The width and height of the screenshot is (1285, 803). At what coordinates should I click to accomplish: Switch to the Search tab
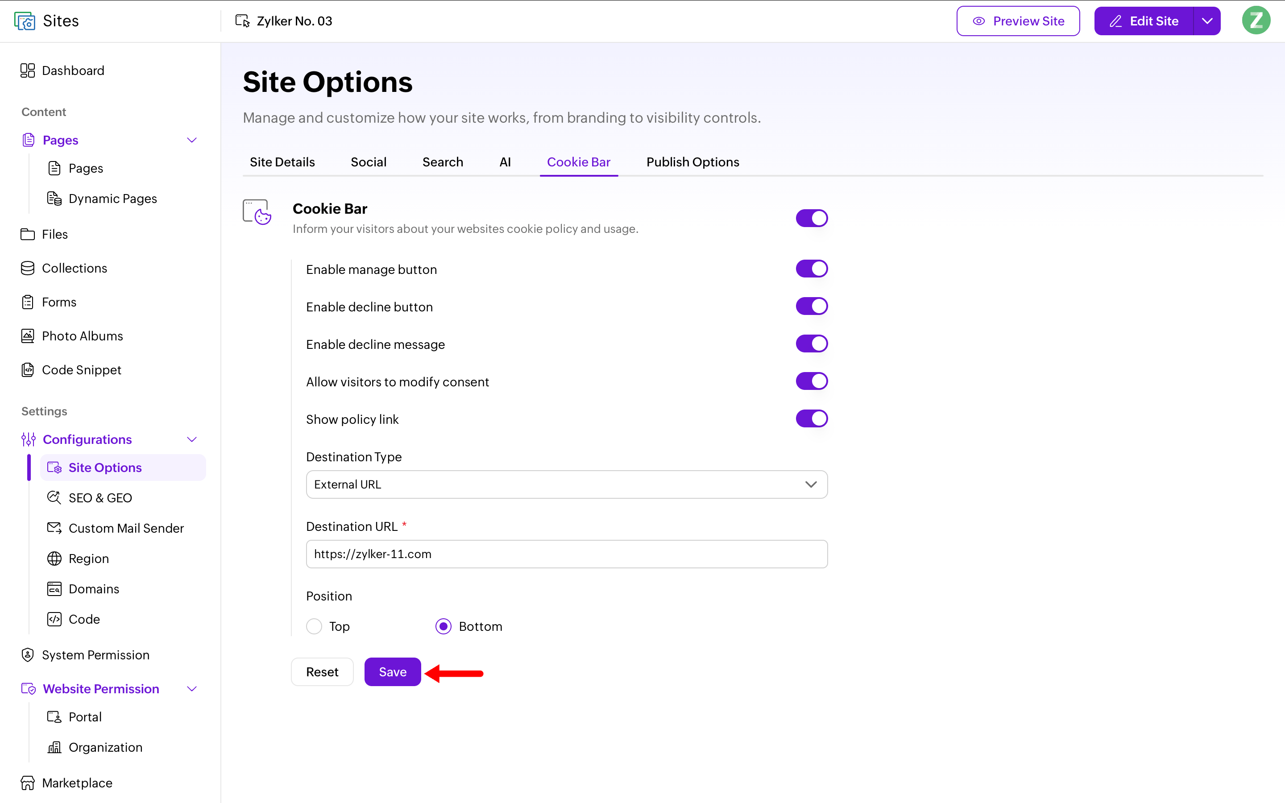(443, 162)
